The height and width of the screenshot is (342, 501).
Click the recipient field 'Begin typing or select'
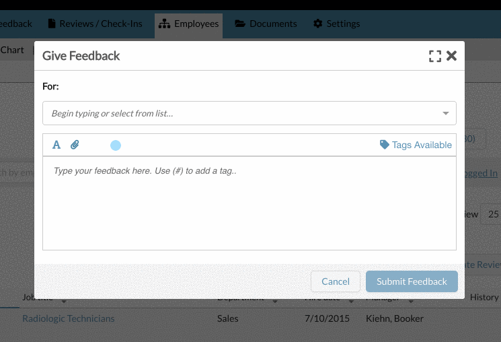[249, 113]
